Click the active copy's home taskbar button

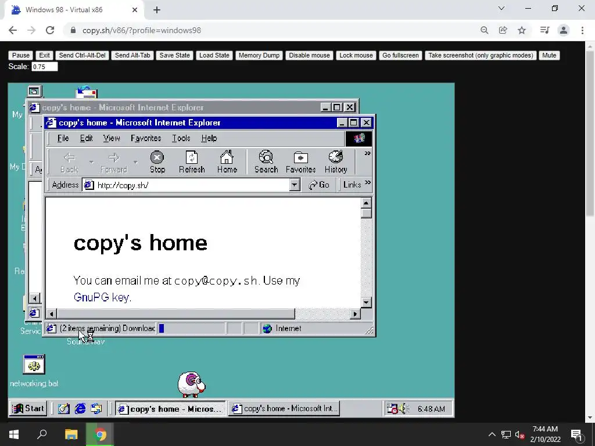[170, 408]
